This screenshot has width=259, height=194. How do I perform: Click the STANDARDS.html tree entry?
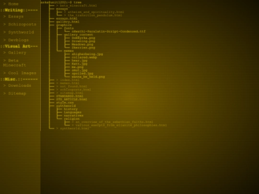click(x=70, y=96)
